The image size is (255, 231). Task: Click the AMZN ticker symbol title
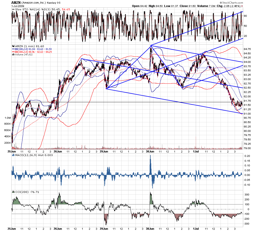click(16, 3)
